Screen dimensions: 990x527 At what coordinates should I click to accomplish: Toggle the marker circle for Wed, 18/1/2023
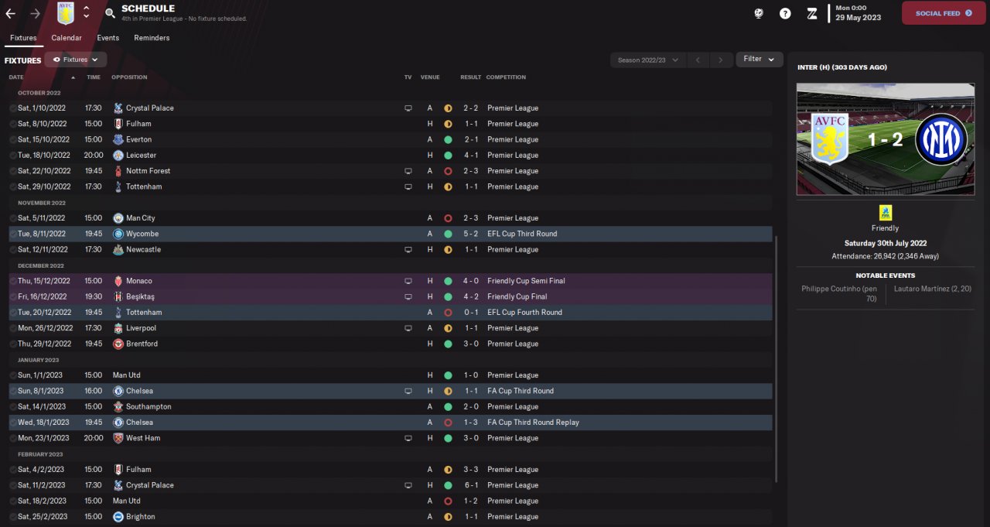click(13, 423)
